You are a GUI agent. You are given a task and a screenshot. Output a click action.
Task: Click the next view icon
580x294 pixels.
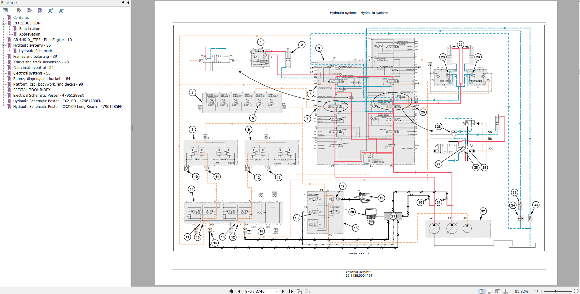click(x=307, y=291)
